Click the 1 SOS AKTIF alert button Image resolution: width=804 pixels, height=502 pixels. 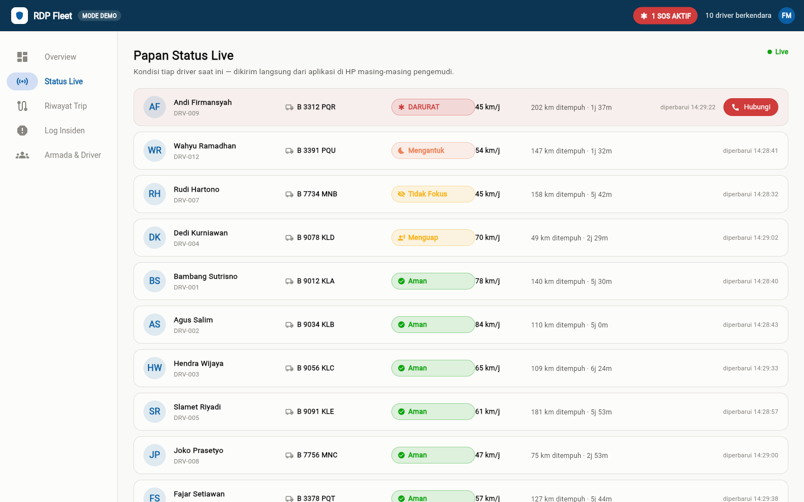(665, 16)
